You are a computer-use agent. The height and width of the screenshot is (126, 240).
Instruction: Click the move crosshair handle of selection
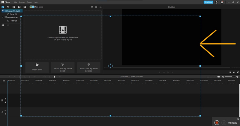110,66
